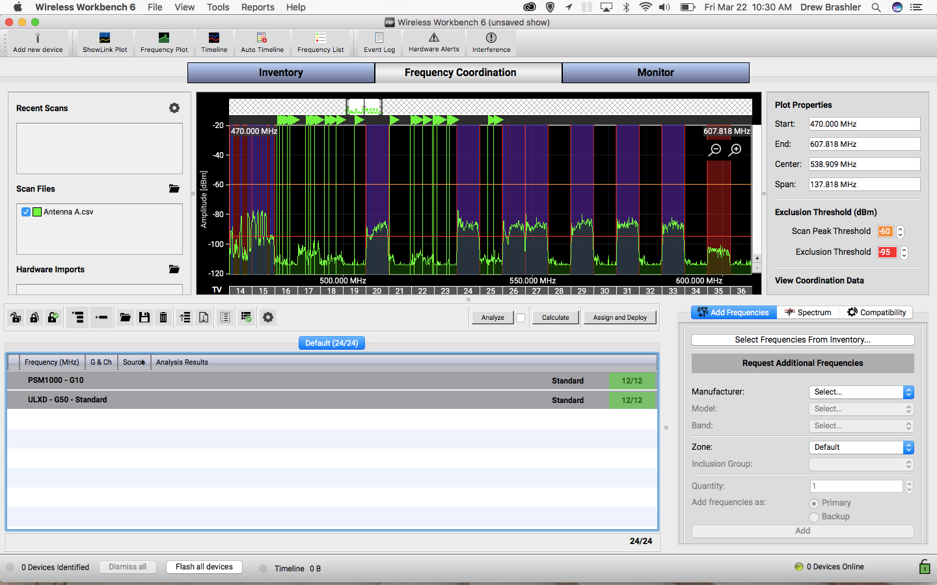Toggle the Antenna A.csv scan checkbox
This screenshot has width=937, height=585.
(x=26, y=212)
